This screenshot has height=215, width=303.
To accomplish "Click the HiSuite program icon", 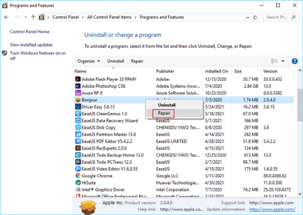I will pos(78,183).
